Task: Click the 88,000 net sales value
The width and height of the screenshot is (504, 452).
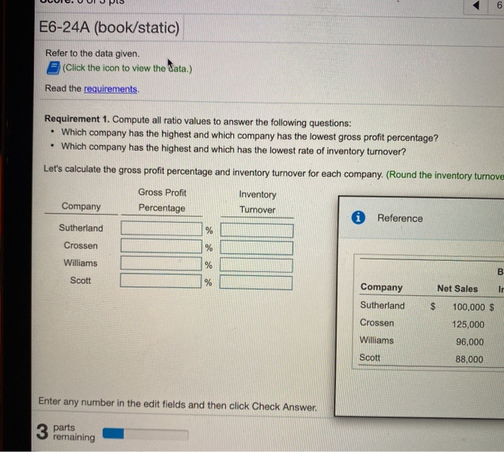Action: 469,359
